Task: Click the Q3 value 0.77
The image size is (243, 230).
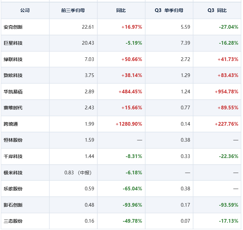Action: [x=185, y=108]
